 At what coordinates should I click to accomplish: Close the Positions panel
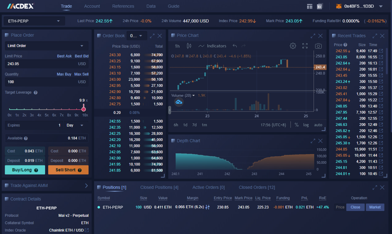[x=382, y=187]
